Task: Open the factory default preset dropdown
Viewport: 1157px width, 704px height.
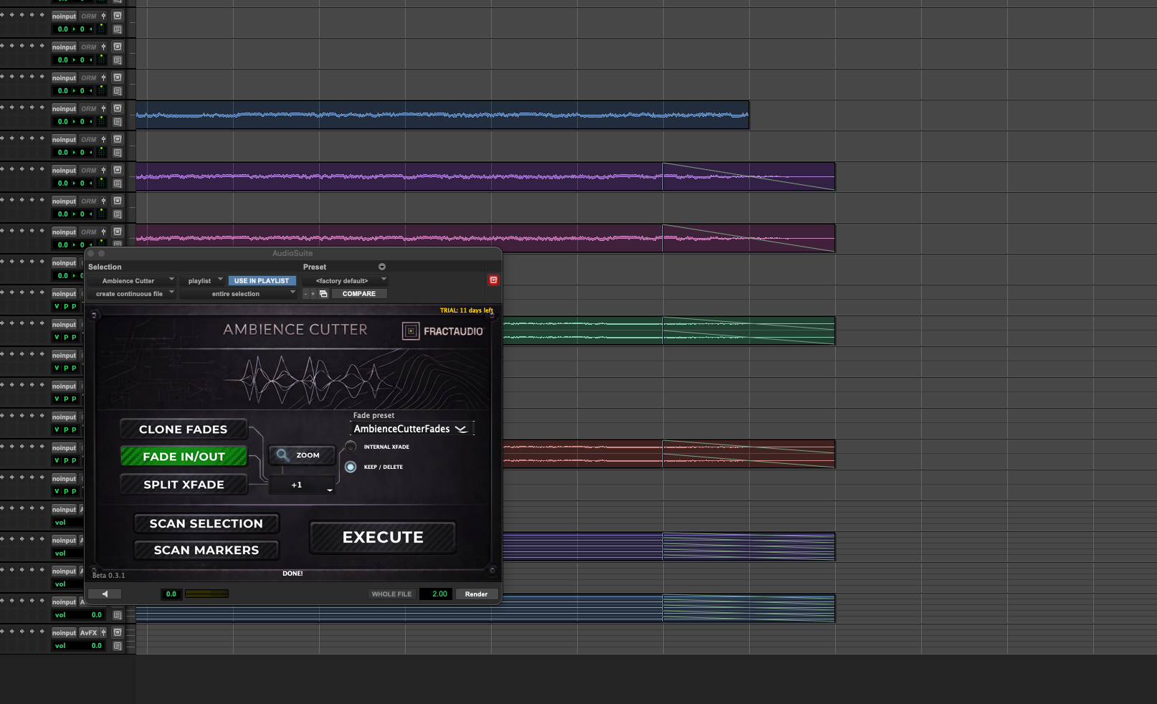Action: (x=345, y=281)
